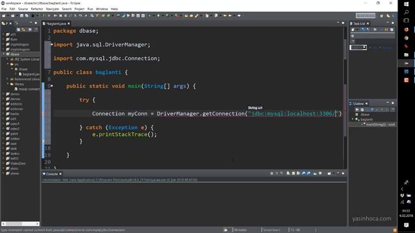Open the Source menu
The height and width of the screenshot is (233, 415).
(x=23, y=9)
